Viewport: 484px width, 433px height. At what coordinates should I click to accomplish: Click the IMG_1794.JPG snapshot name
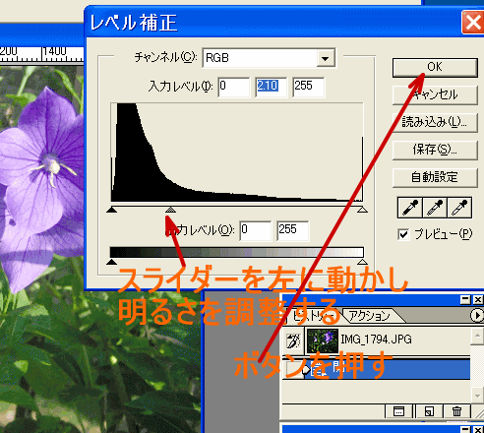[x=376, y=340]
